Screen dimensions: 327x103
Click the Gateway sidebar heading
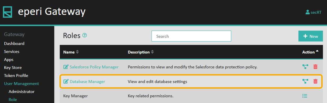coord(14,34)
